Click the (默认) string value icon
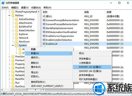Viewport: 132px width, 96px height. 44,16
